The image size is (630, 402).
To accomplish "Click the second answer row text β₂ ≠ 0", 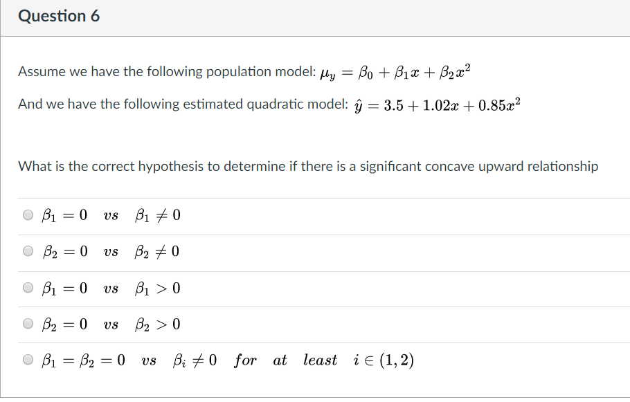I will [157, 252].
